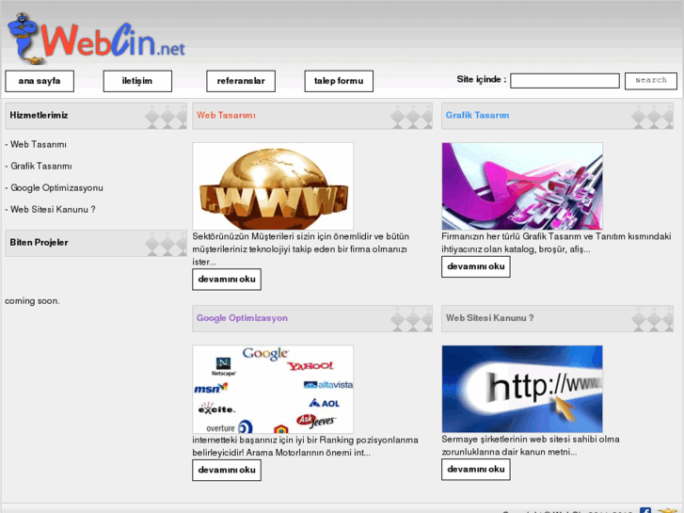Open the search engine logos image
This screenshot has width=684, height=513.
273,390
